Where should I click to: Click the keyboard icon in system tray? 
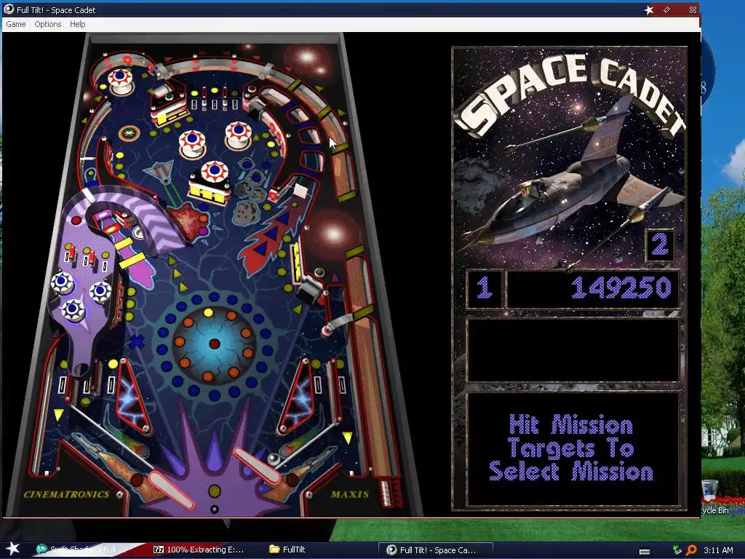(x=645, y=552)
